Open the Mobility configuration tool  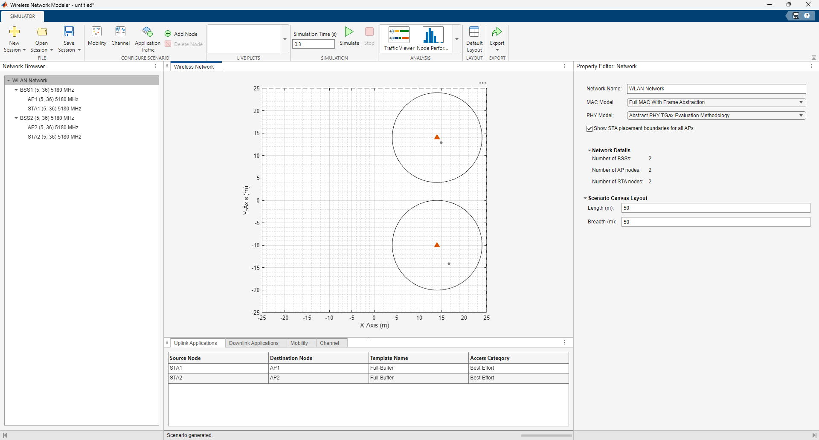coord(97,37)
